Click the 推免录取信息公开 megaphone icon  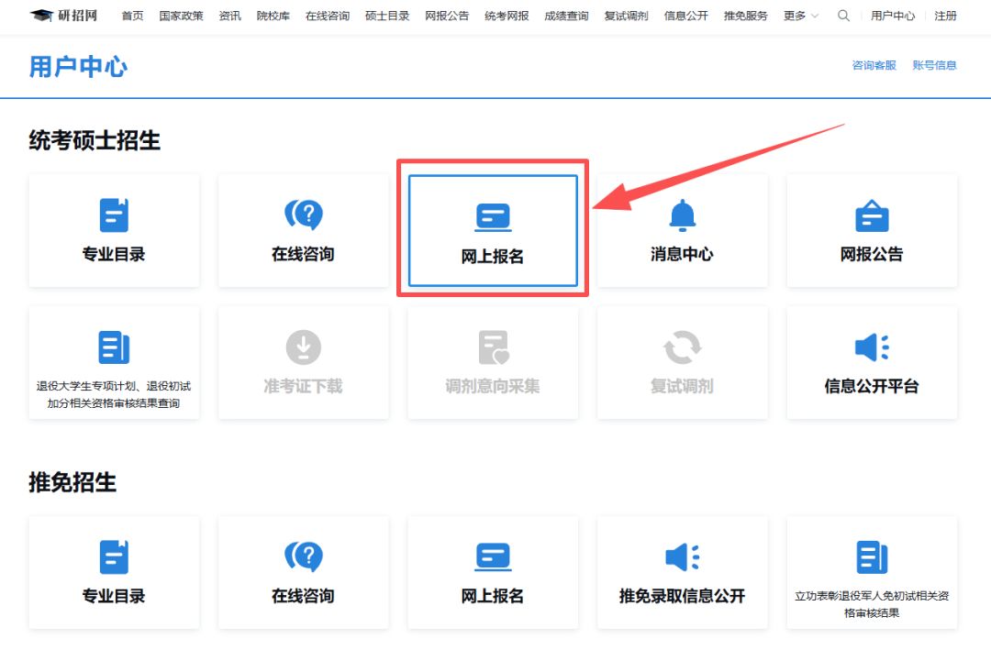[683, 556]
